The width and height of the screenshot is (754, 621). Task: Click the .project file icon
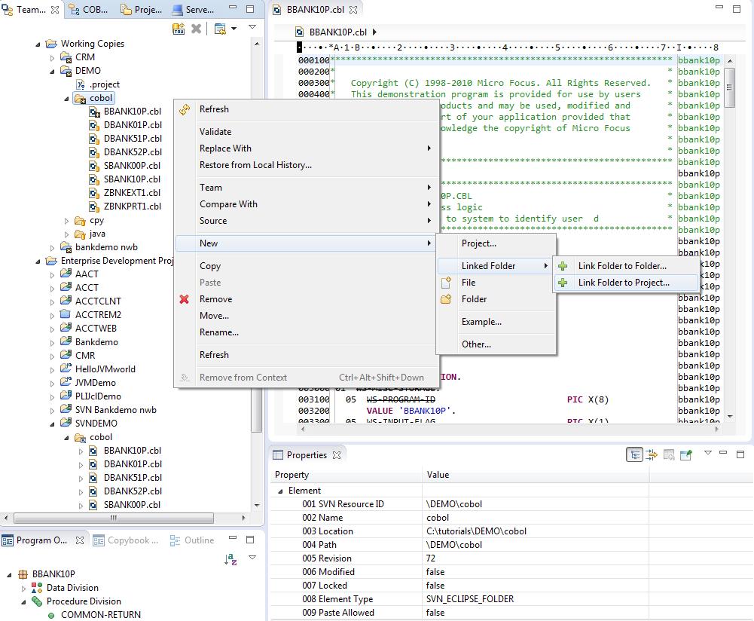[81, 84]
